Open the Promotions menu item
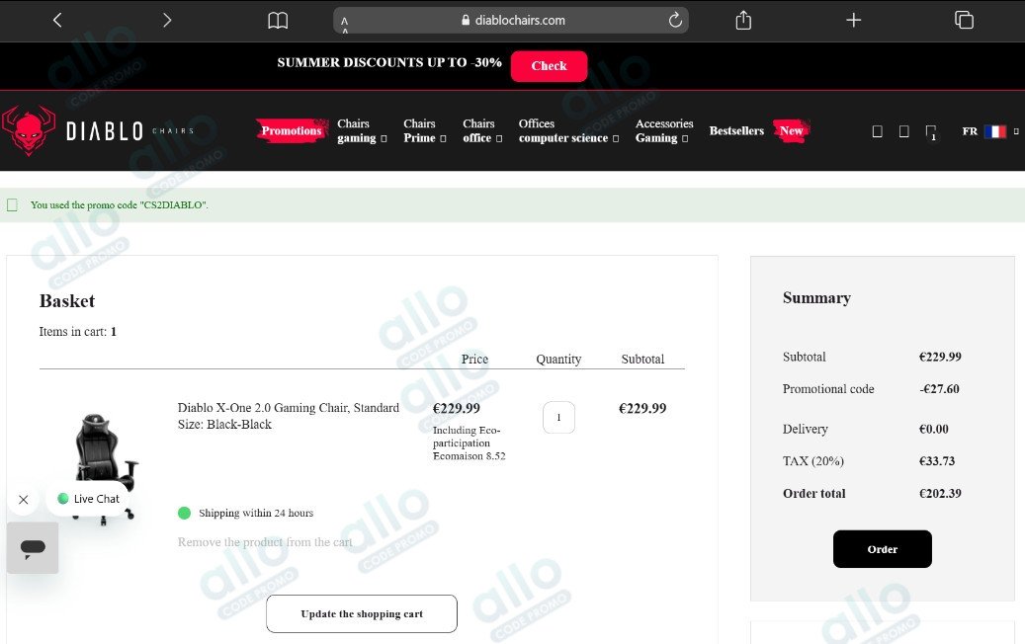 292,130
